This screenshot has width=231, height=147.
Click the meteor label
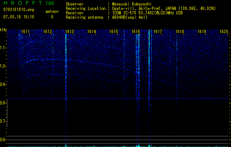pos(52,11)
